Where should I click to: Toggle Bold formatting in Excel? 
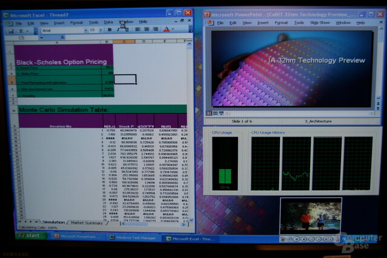click(x=109, y=30)
